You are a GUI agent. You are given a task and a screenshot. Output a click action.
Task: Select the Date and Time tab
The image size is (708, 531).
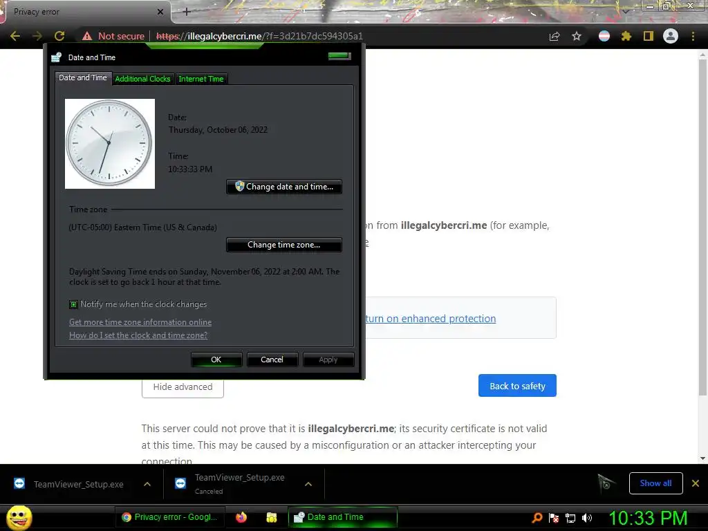pos(83,77)
